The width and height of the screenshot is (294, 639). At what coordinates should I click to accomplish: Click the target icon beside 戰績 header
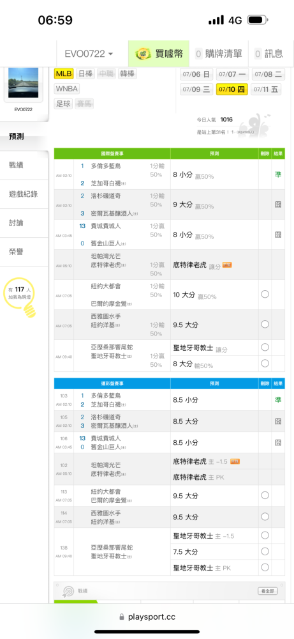click(x=68, y=591)
